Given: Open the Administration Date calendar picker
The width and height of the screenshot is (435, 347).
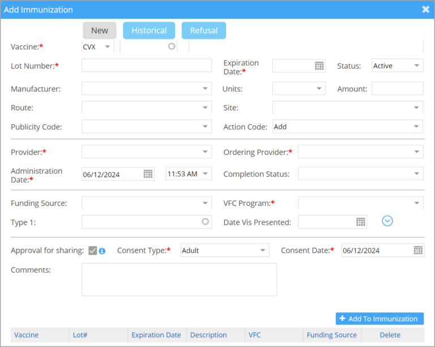Looking at the screenshot, I should point(148,174).
